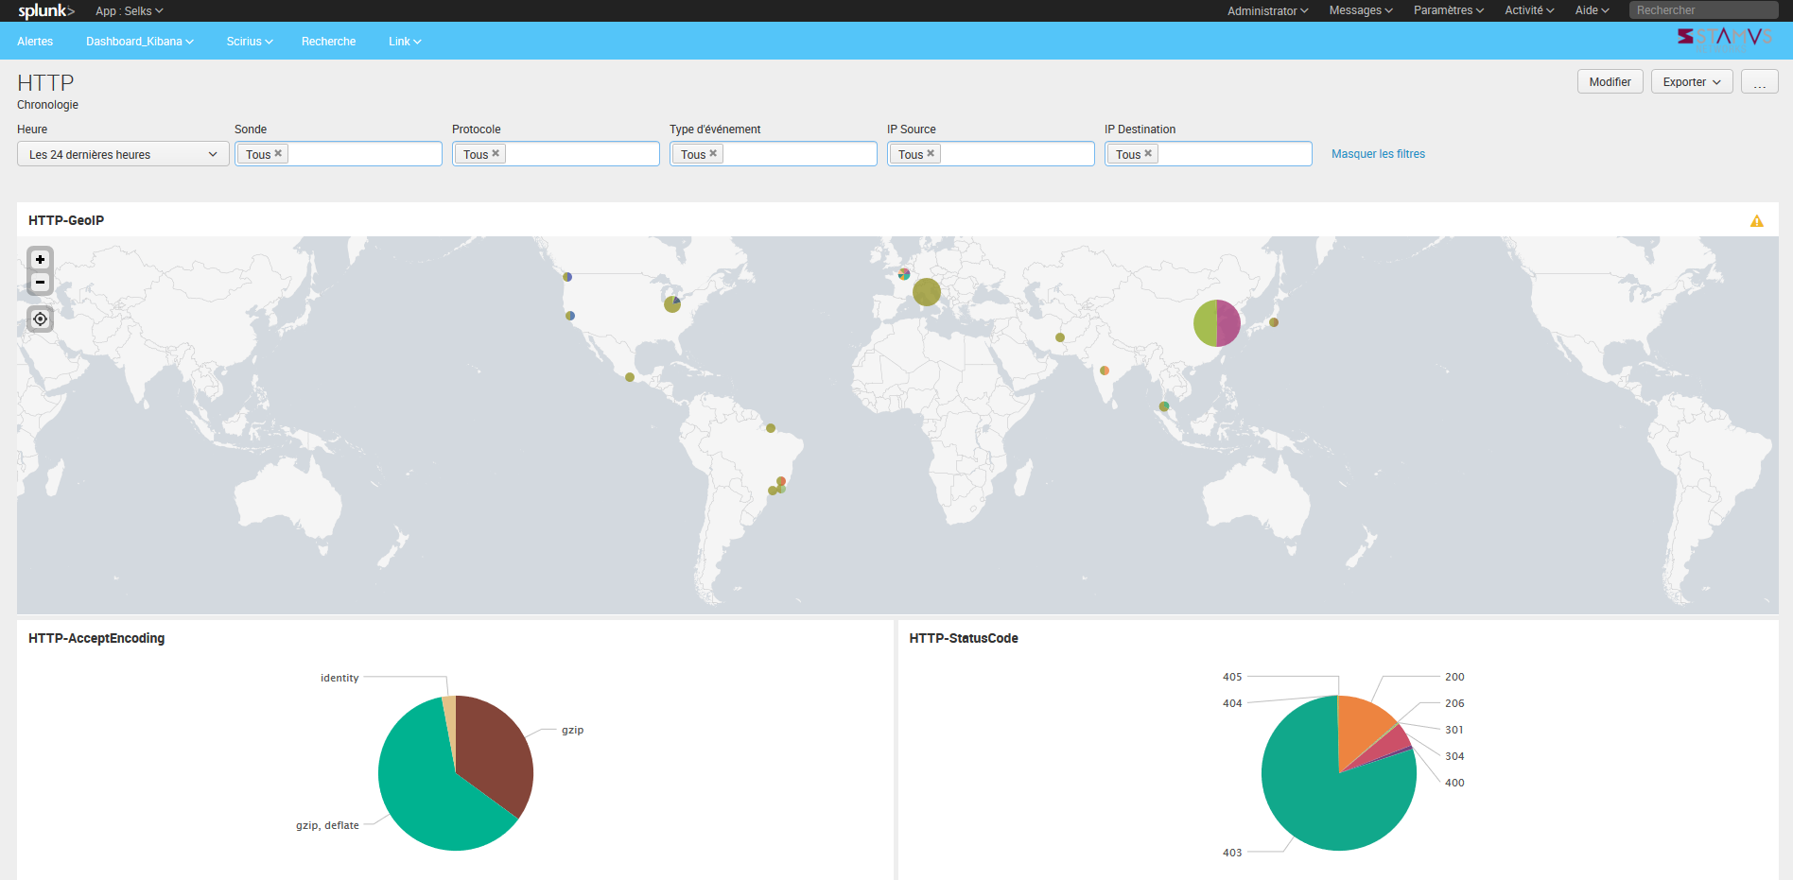Click the 301 status code label
Viewport: 1793px width, 880px height.
(x=1454, y=730)
